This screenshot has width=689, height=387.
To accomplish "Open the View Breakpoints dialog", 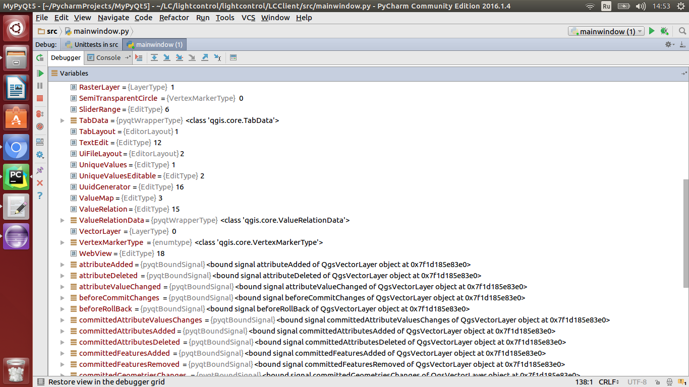I will click(x=40, y=114).
